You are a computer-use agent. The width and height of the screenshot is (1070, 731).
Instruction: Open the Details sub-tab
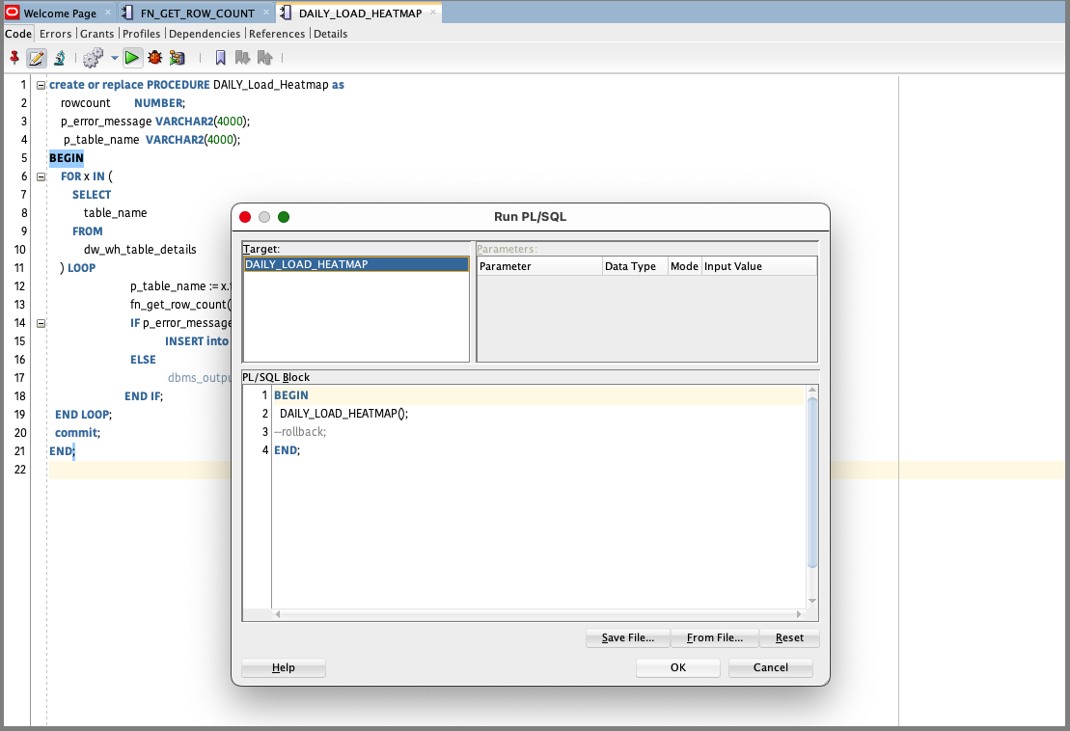coord(330,34)
